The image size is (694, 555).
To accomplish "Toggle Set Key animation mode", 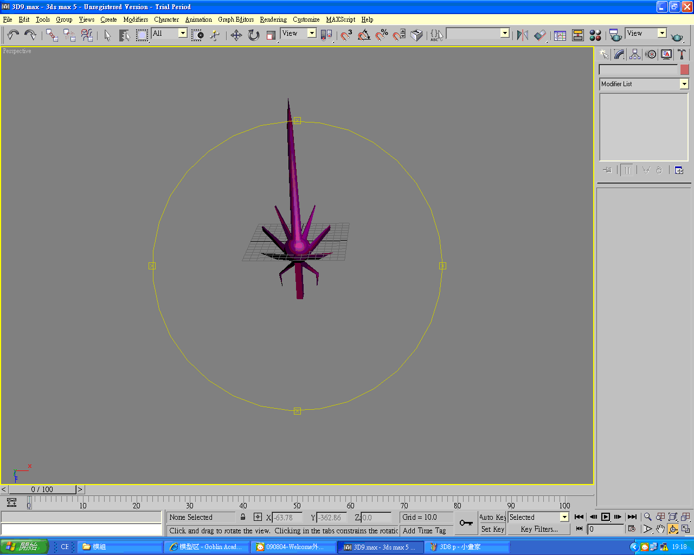I will point(492,529).
